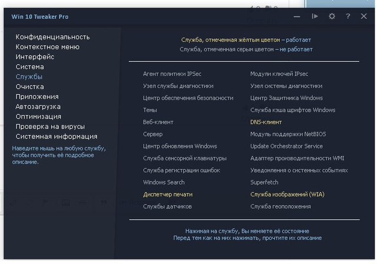Select the Система section
This screenshot has height=267, width=377.
tap(30, 67)
